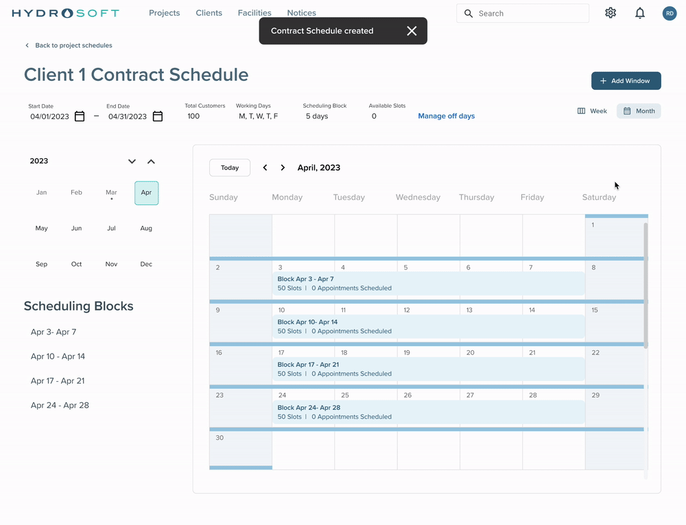Switch to Week view

[x=593, y=111]
